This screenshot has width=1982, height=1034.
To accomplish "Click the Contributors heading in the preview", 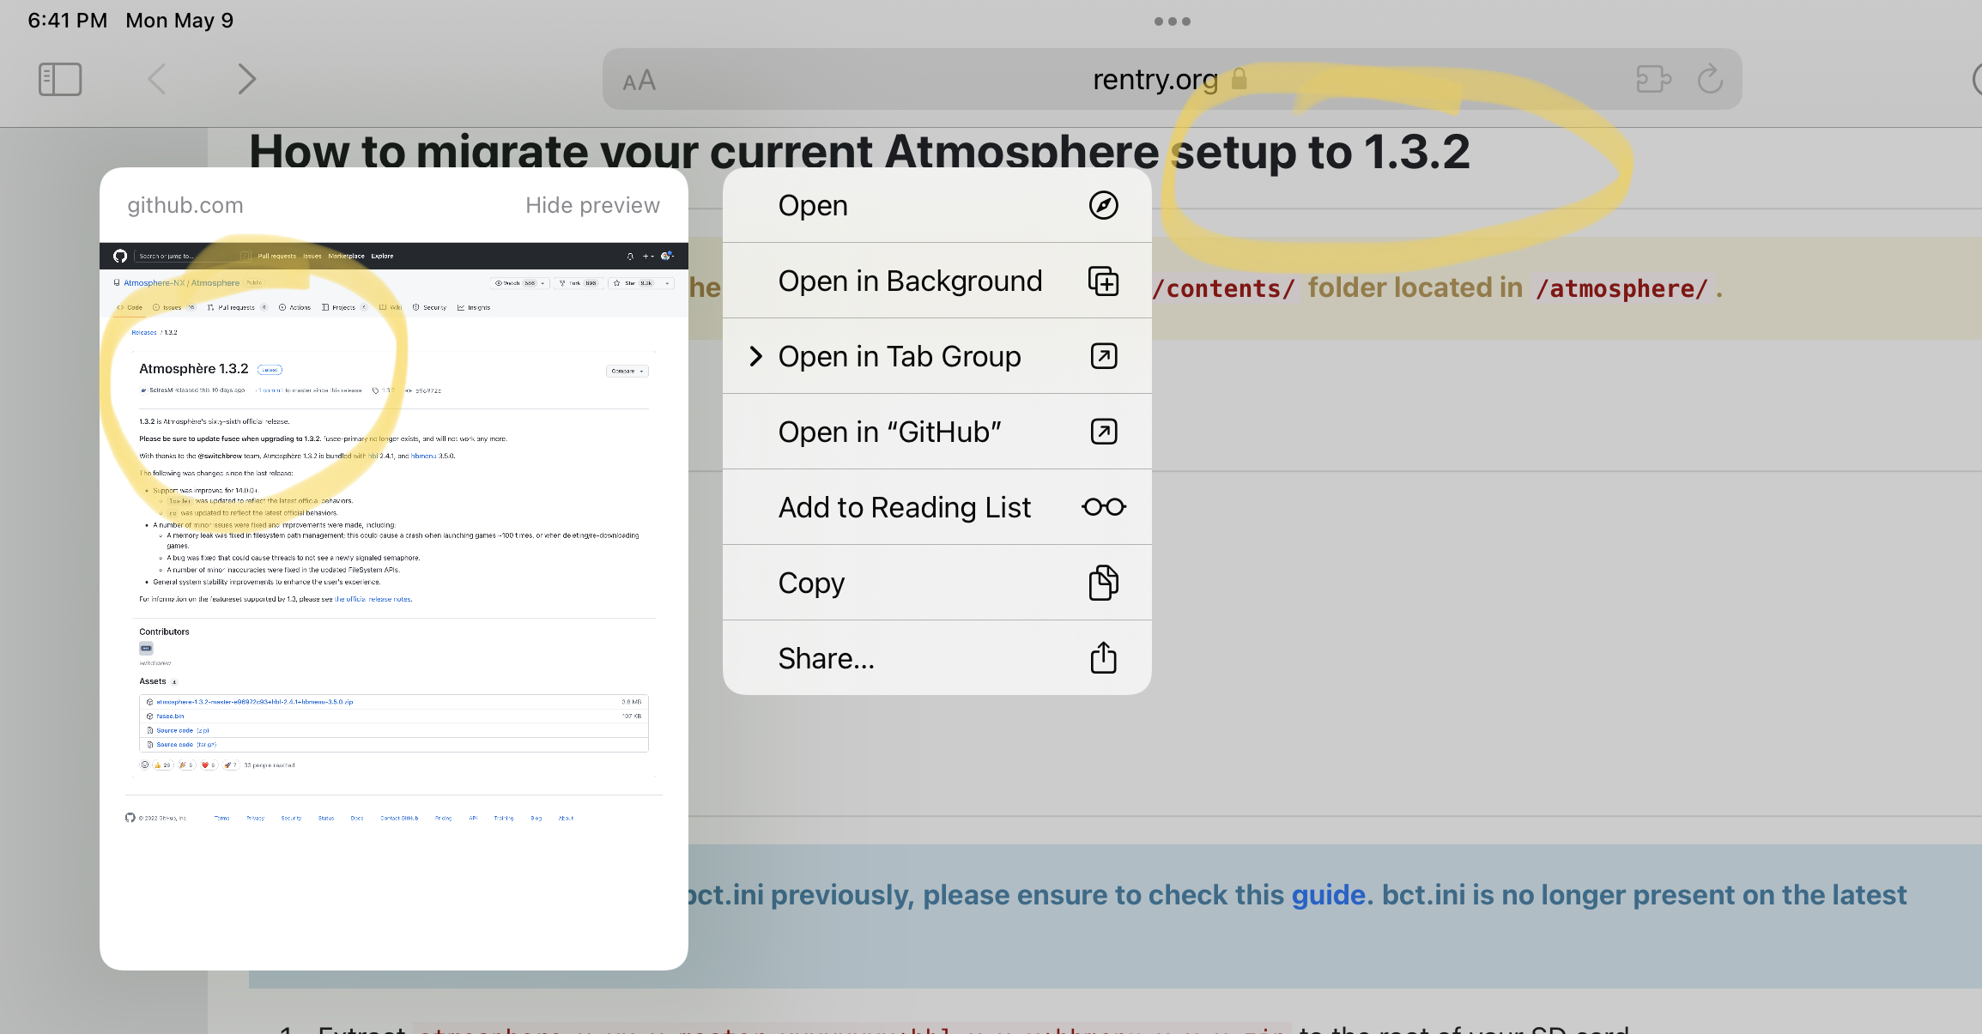I will pyautogui.click(x=164, y=632).
